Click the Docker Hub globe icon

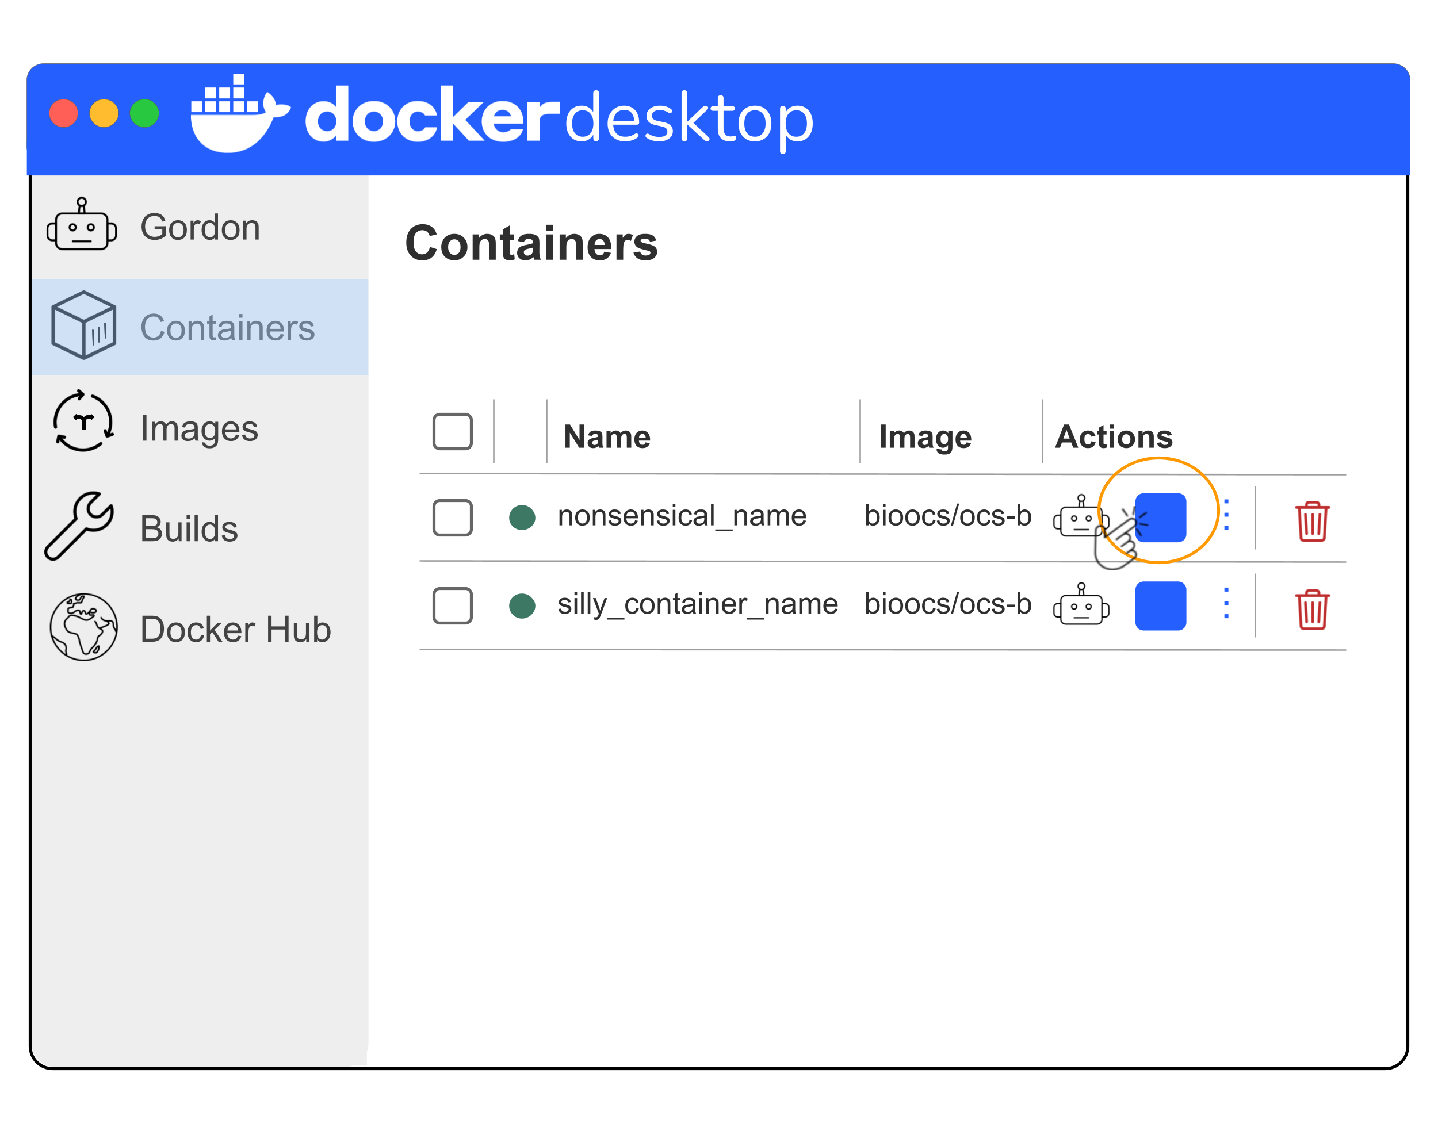point(83,627)
